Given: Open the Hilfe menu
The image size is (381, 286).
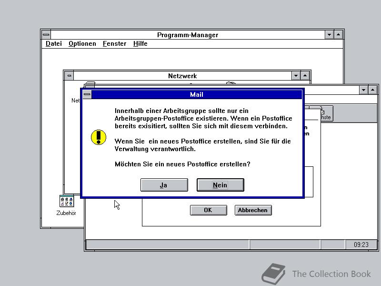Looking at the screenshot, I should 140,43.
